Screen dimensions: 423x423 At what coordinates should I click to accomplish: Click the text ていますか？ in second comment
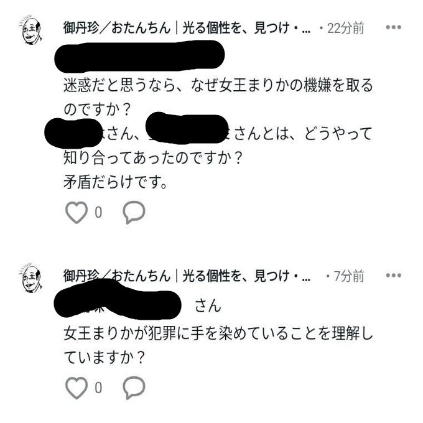(105, 358)
